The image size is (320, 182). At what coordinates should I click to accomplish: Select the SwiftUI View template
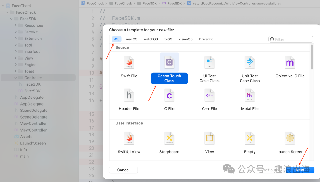[x=129, y=143]
